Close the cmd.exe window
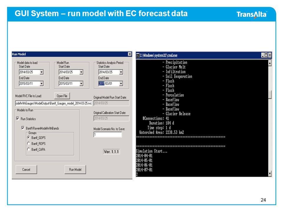283x212 pixels. [270, 55]
